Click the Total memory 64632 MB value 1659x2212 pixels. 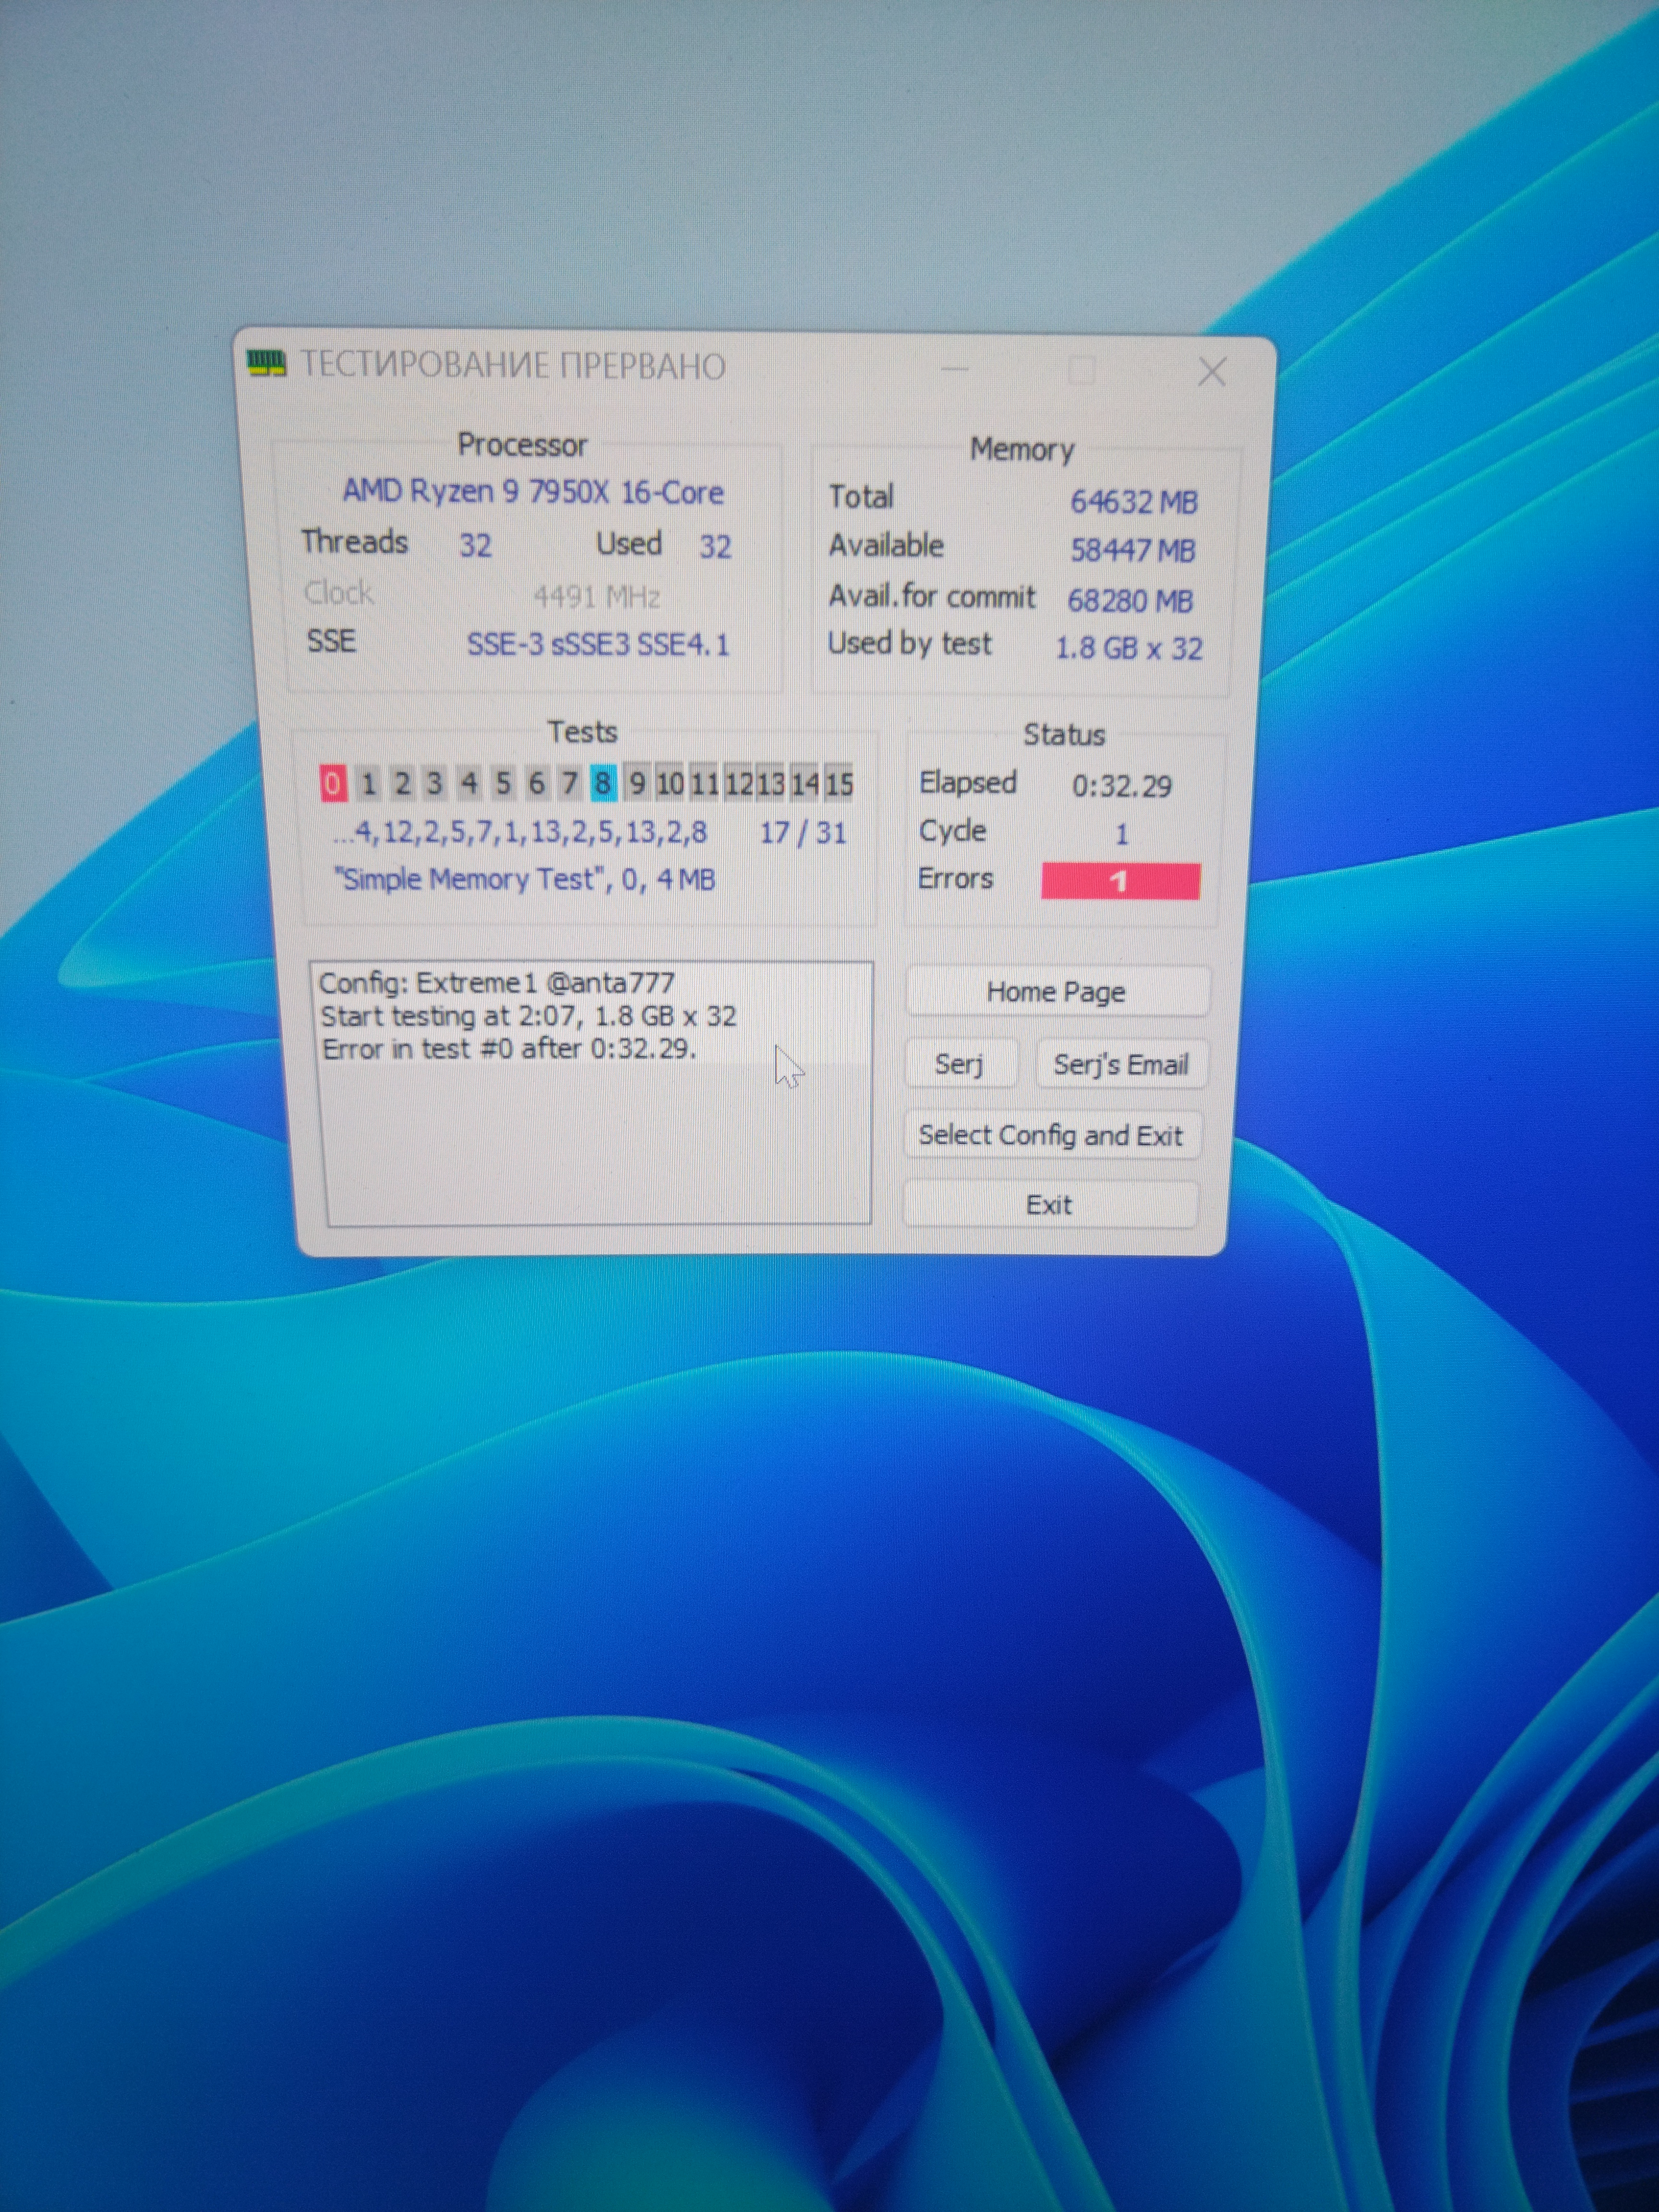[1133, 502]
